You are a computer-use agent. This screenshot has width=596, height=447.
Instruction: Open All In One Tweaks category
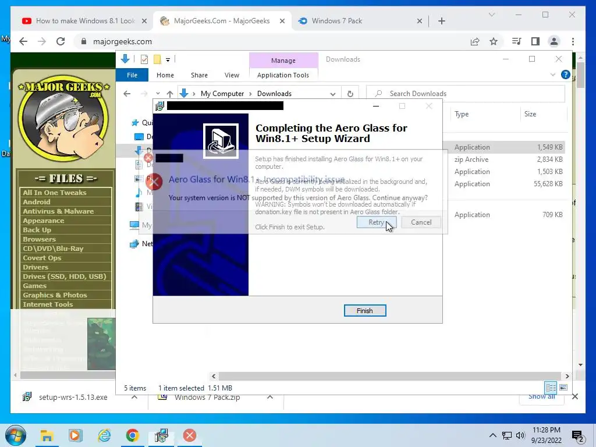[x=54, y=192]
